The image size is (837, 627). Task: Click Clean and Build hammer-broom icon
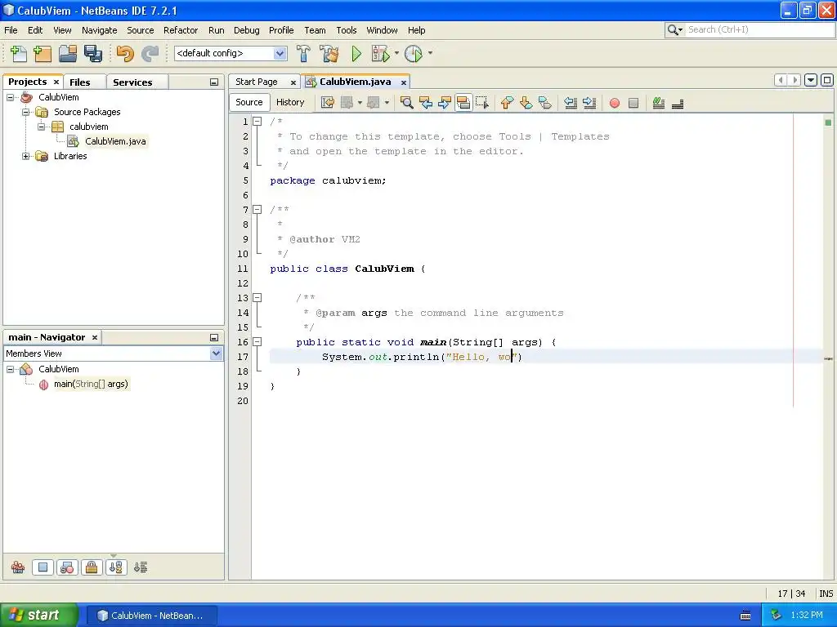coord(329,53)
